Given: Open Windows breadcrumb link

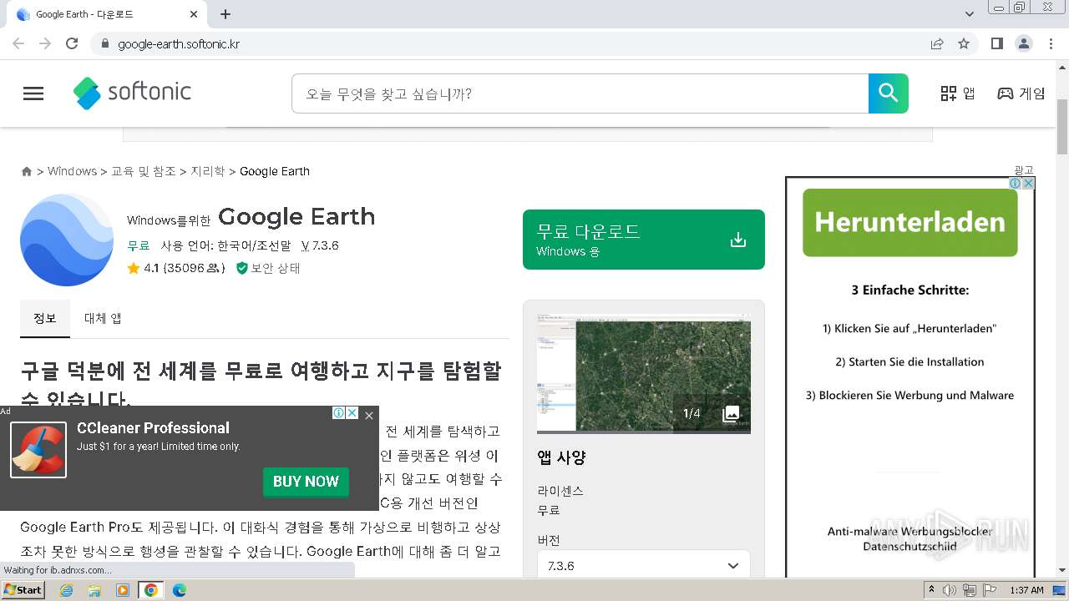Looking at the screenshot, I should tap(72, 171).
